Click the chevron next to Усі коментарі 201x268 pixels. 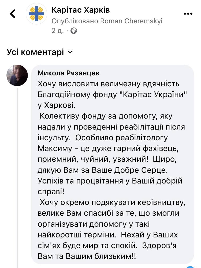pos(70,52)
